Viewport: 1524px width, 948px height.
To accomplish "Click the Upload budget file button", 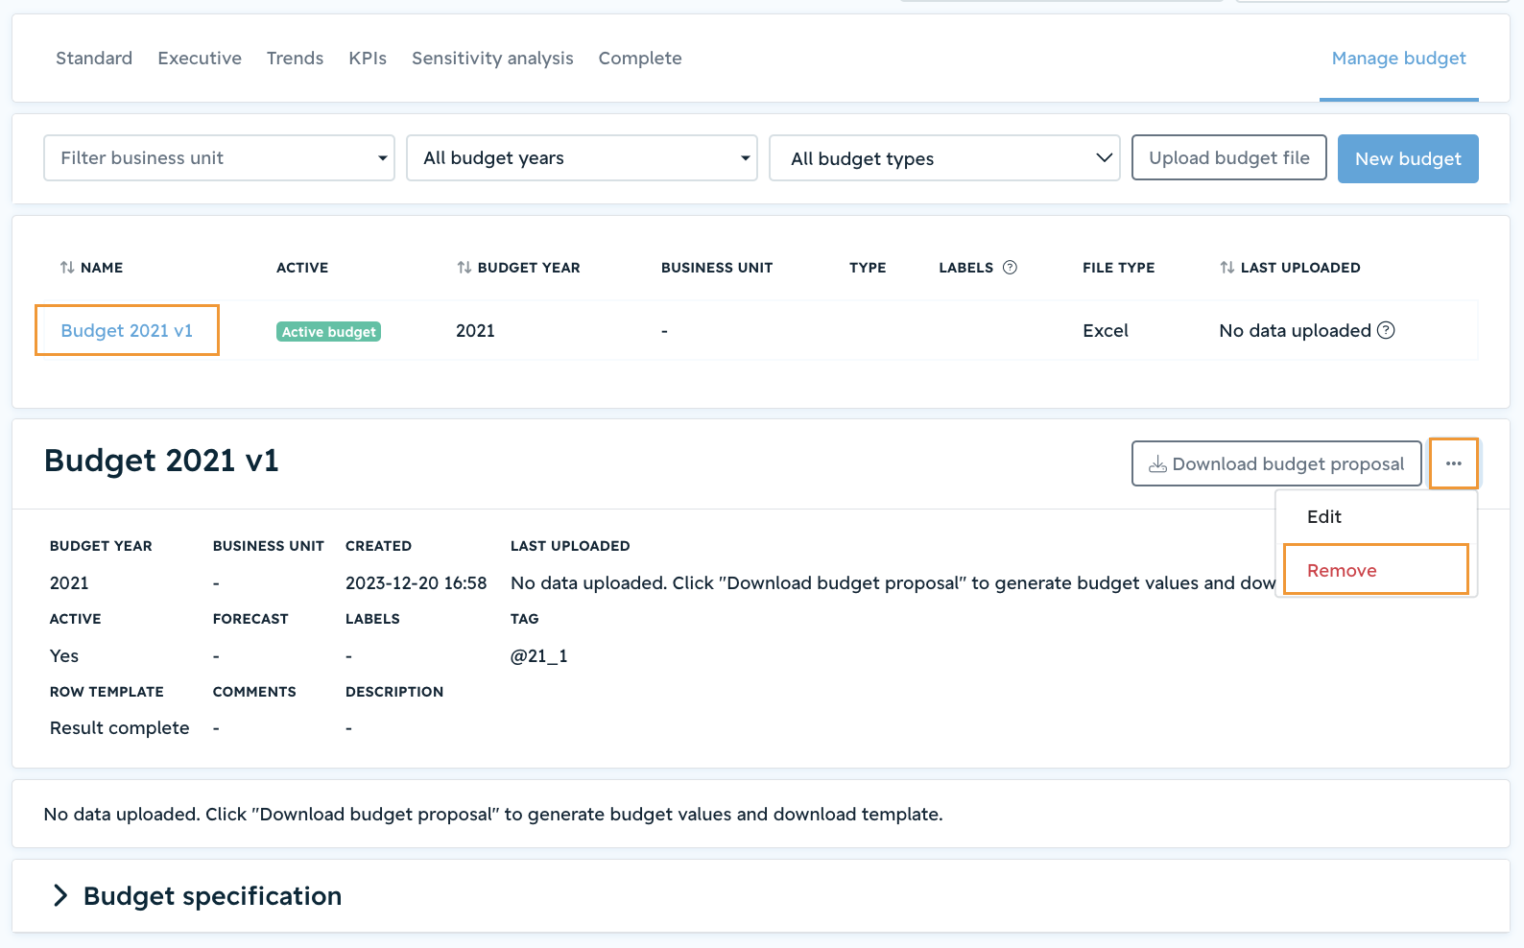I will (x=1228, y=158).
